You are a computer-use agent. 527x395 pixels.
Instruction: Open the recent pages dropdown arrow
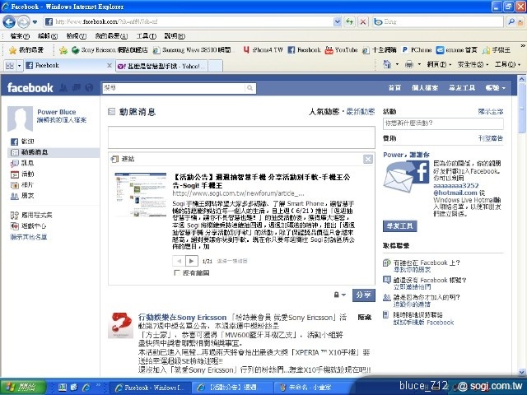[35, 22]
